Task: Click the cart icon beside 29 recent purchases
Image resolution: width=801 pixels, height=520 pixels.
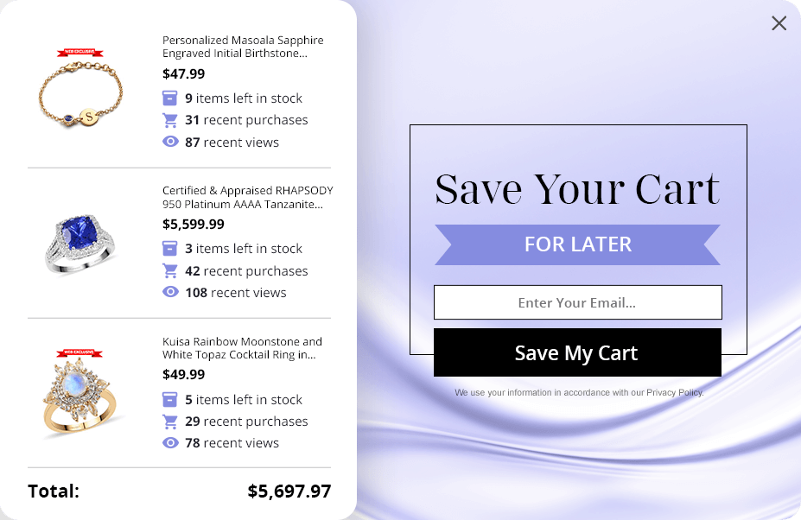Action: (170, 422)
